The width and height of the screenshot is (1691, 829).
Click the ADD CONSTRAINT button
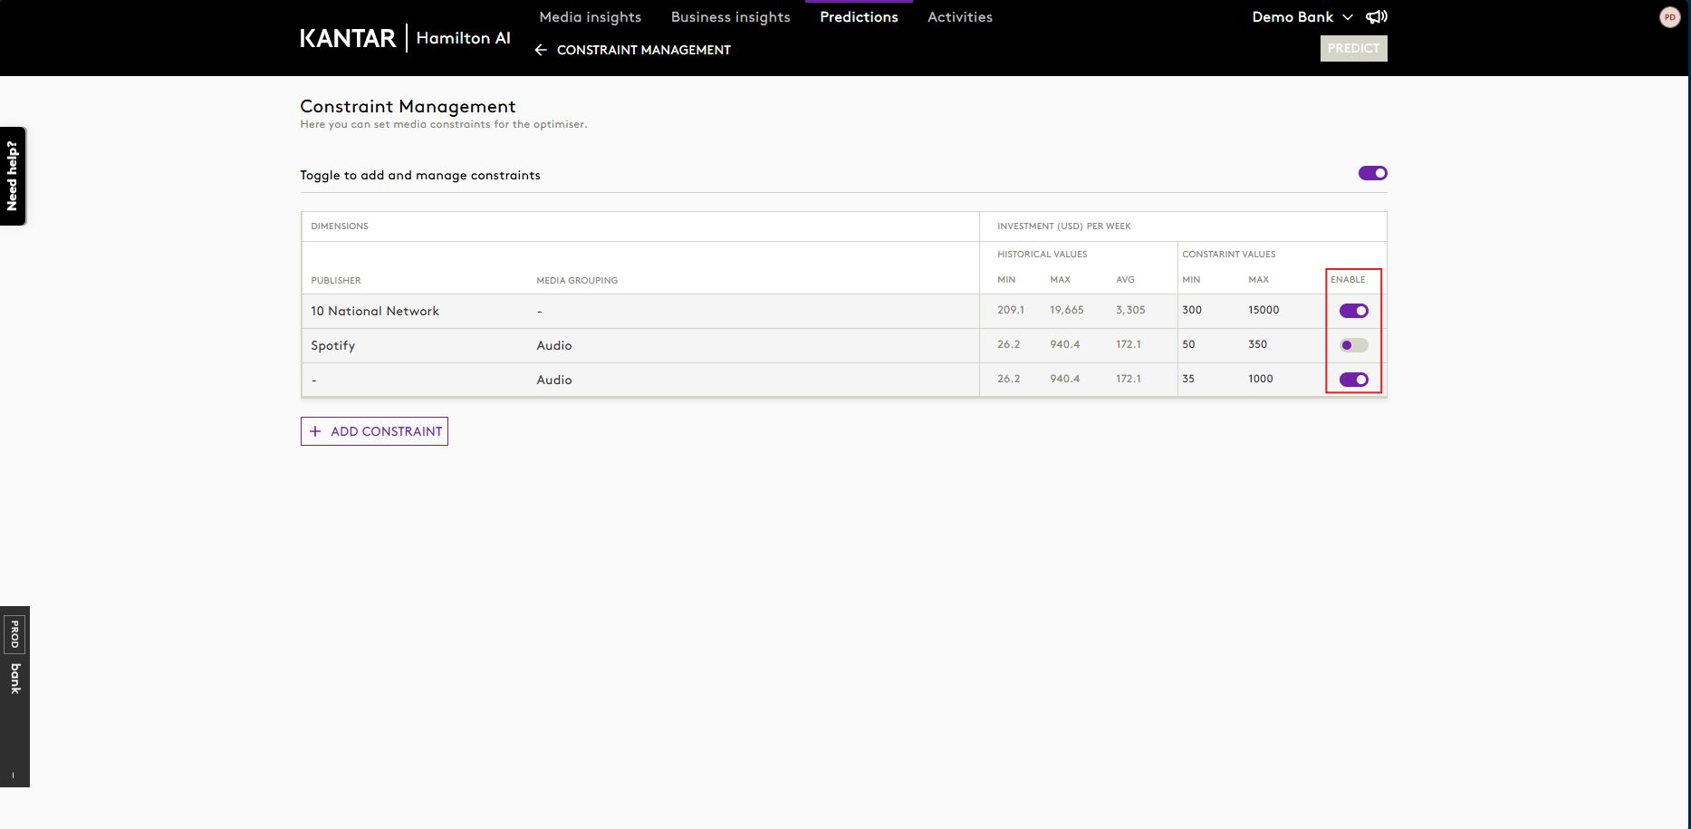[374, 431]
